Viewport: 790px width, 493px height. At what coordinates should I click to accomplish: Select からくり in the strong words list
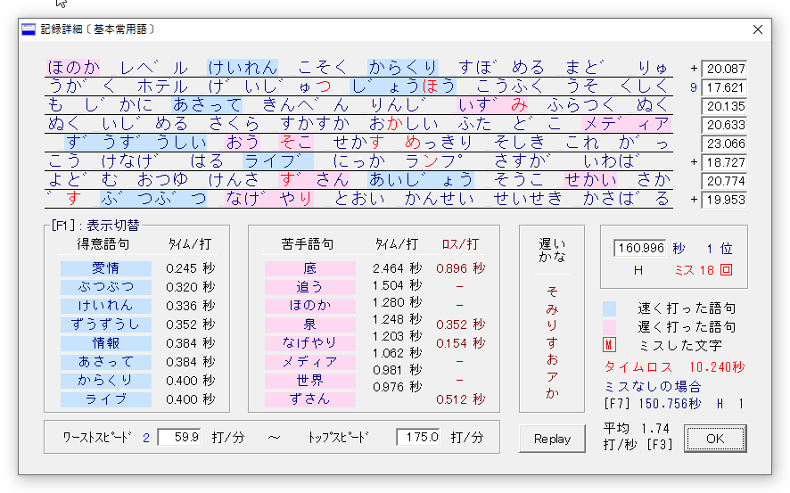coord(106,381)
